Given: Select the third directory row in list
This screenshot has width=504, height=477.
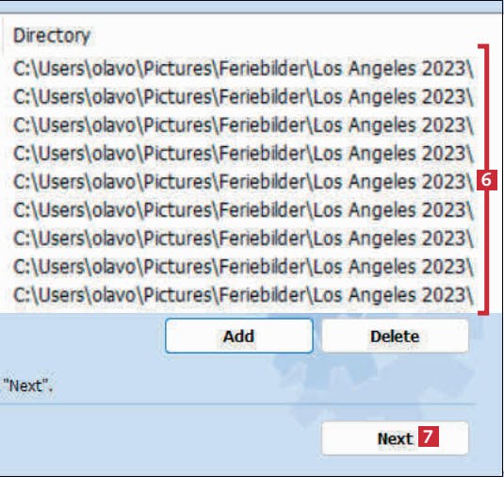Looking at the screenshot, I should pos(243,125).
